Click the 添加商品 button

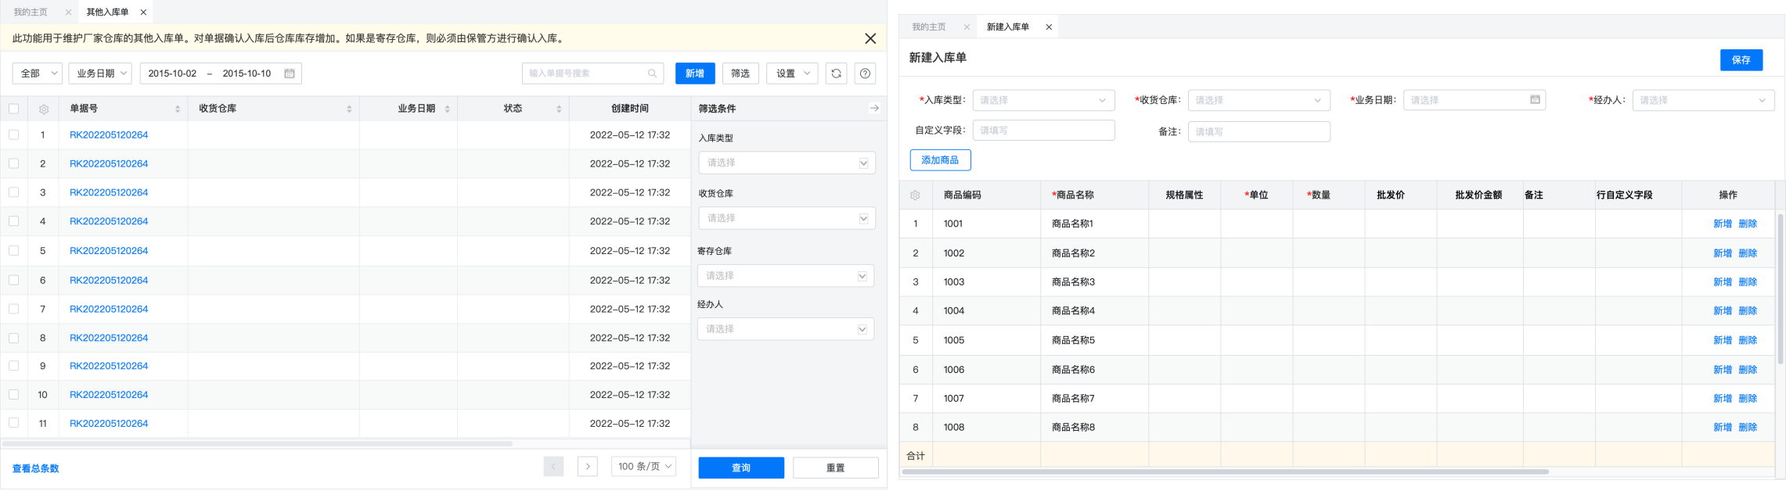pos(940,160)
